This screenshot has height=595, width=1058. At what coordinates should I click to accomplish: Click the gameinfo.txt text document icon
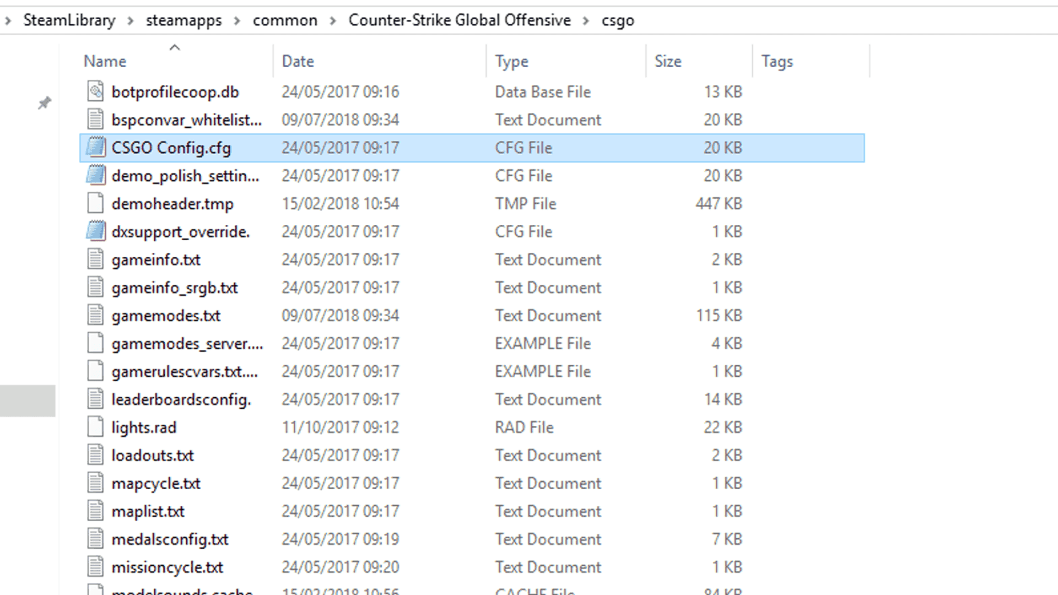pyautogui.click(x=95, y=259)
